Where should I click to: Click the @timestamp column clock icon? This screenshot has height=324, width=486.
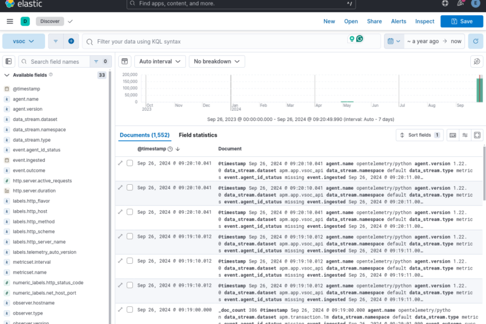170,149
